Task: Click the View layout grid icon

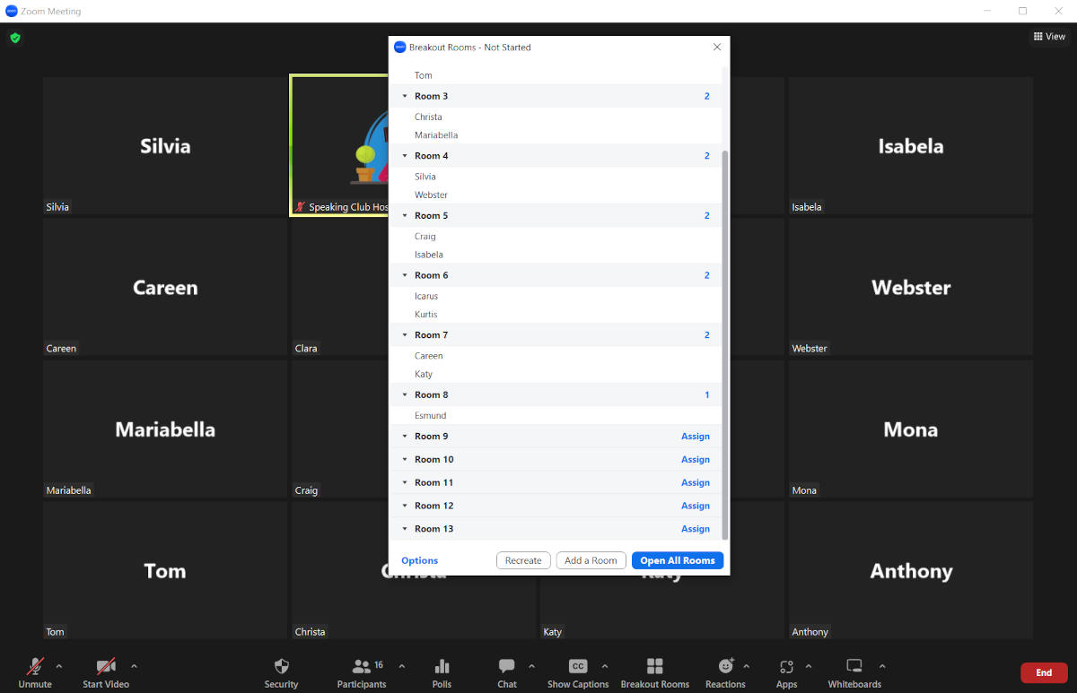Action: 1038,37
